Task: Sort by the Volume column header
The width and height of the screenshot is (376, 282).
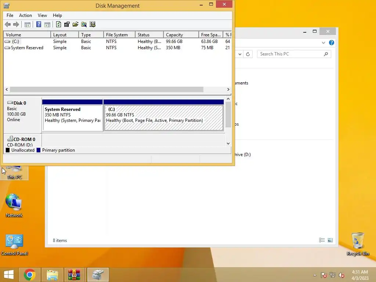Action: [27, 35]
